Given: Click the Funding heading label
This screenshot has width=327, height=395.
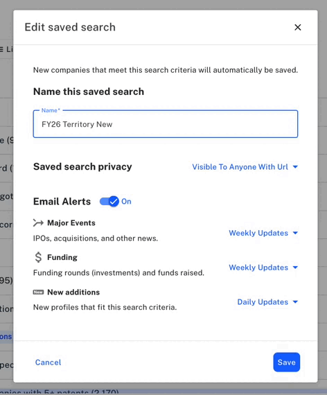Looking at the screenshot, I should coord(62,257).
